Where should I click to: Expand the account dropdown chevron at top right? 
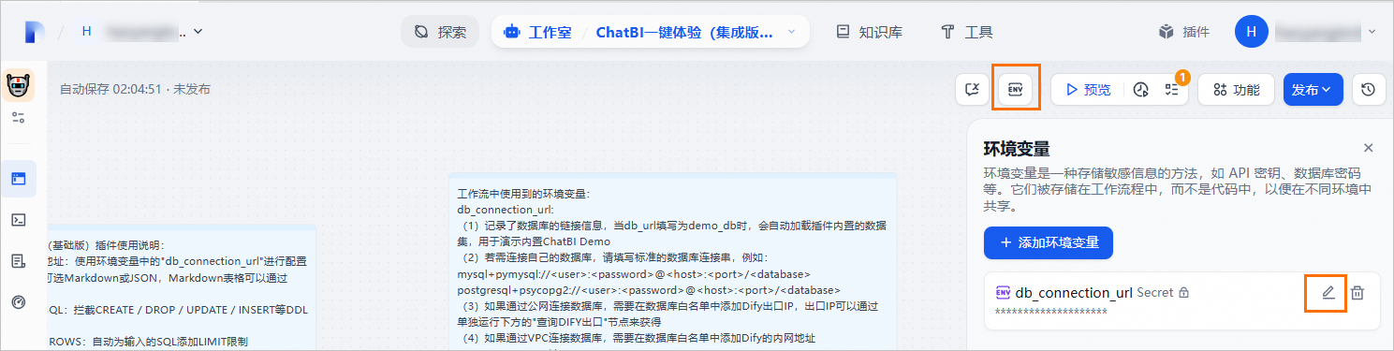[1372, 32]
